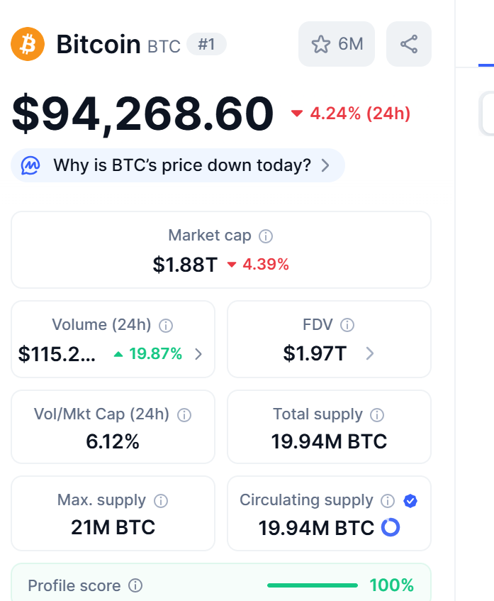Viewport: 494px width, 601px height.
Task: Click the Circulating supply info icon
Action: 388,501
